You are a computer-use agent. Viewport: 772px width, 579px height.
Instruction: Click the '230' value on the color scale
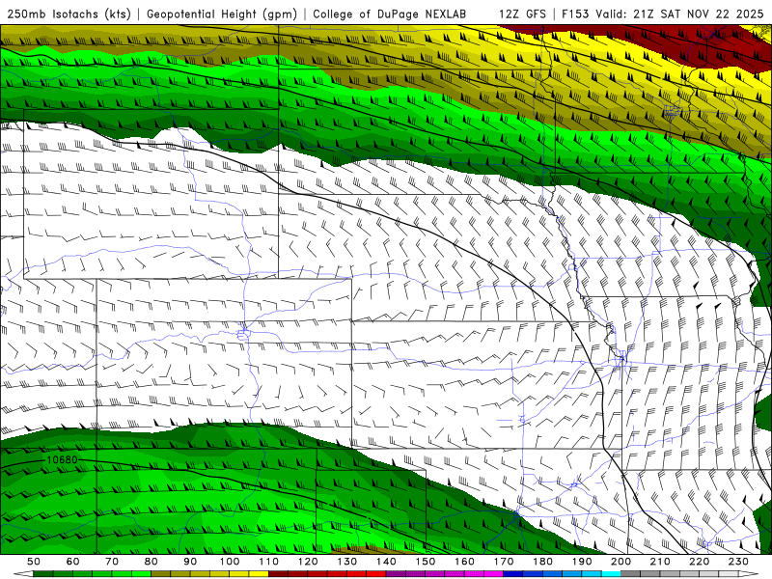tap(738, 562)
